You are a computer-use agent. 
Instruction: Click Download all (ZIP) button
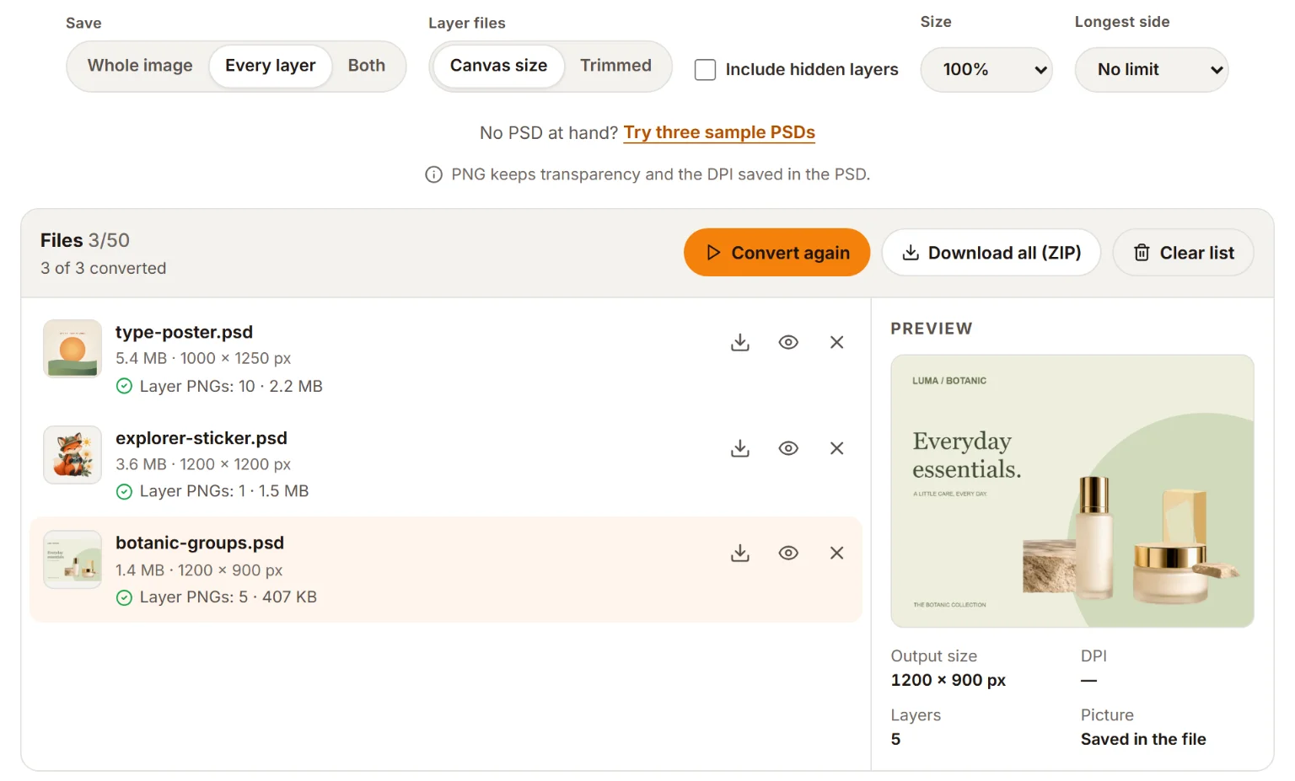tap(991, 253)
